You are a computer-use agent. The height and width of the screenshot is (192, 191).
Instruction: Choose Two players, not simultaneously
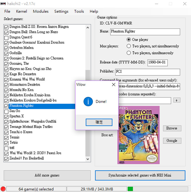click(x=129, y=46)
